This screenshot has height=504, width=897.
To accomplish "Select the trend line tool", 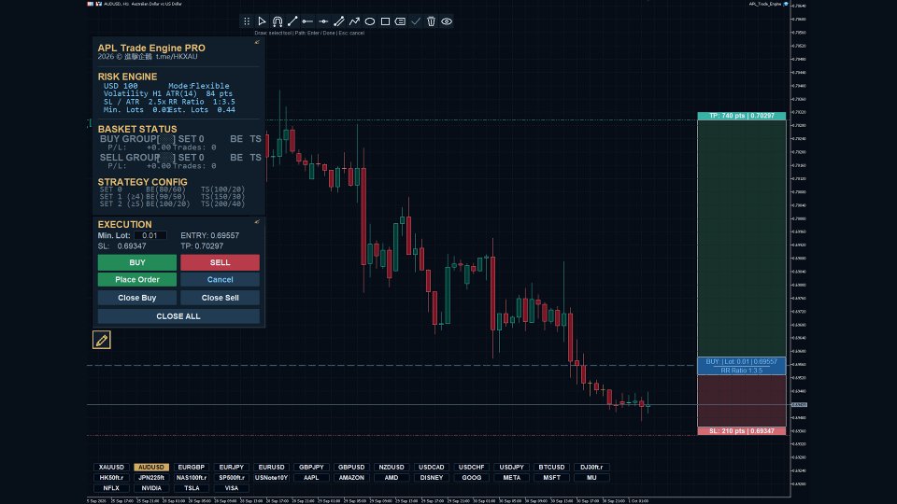I will point(292,21).
